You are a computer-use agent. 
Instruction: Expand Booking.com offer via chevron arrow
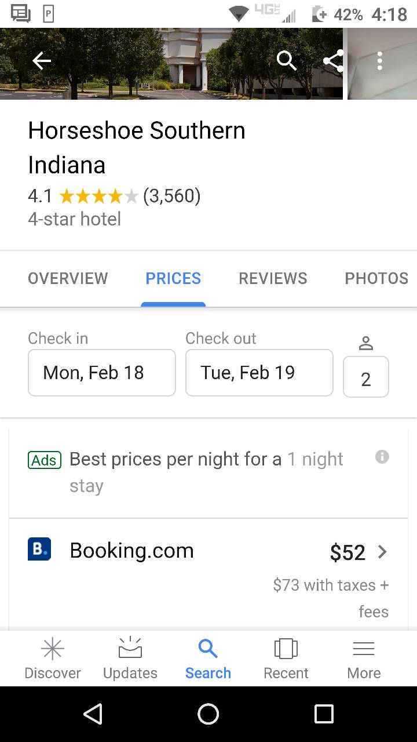coord(382,552)
